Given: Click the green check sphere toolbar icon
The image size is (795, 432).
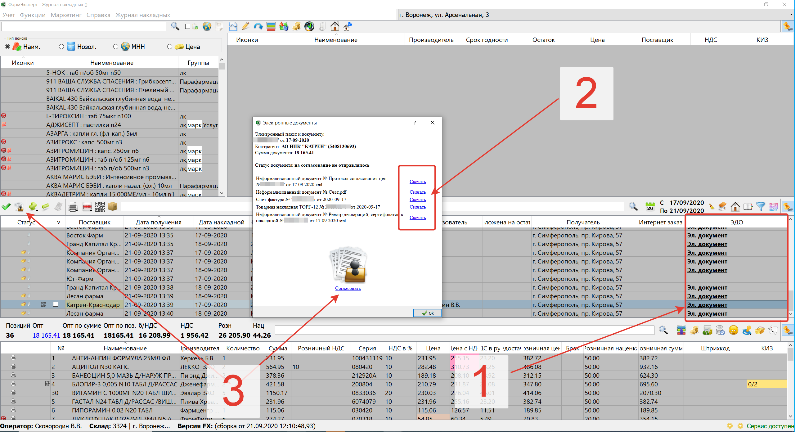Looking at the screenshot, I should pyautogui.click(x=309, y=27).
